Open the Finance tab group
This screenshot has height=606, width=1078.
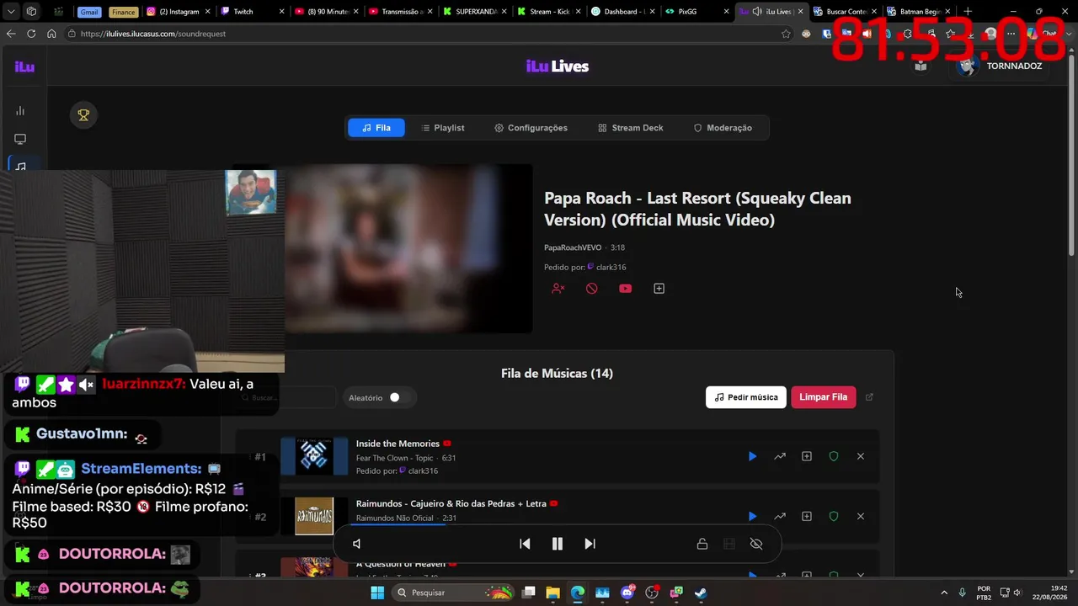(123, 12)
